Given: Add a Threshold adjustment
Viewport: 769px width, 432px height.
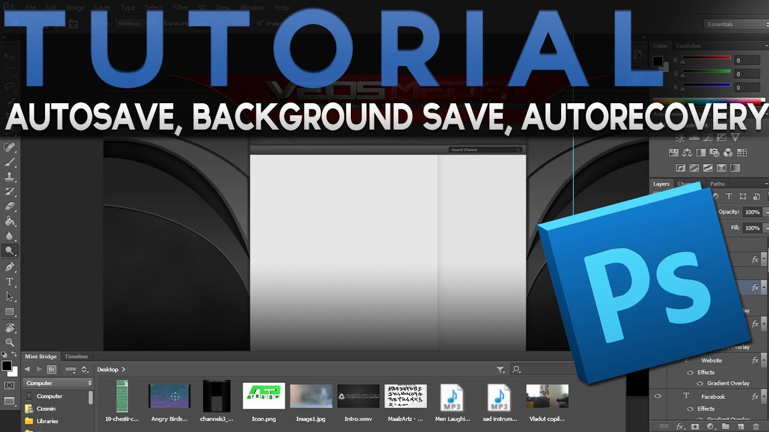Looking at the screenshot, I should tap(708, 168).
